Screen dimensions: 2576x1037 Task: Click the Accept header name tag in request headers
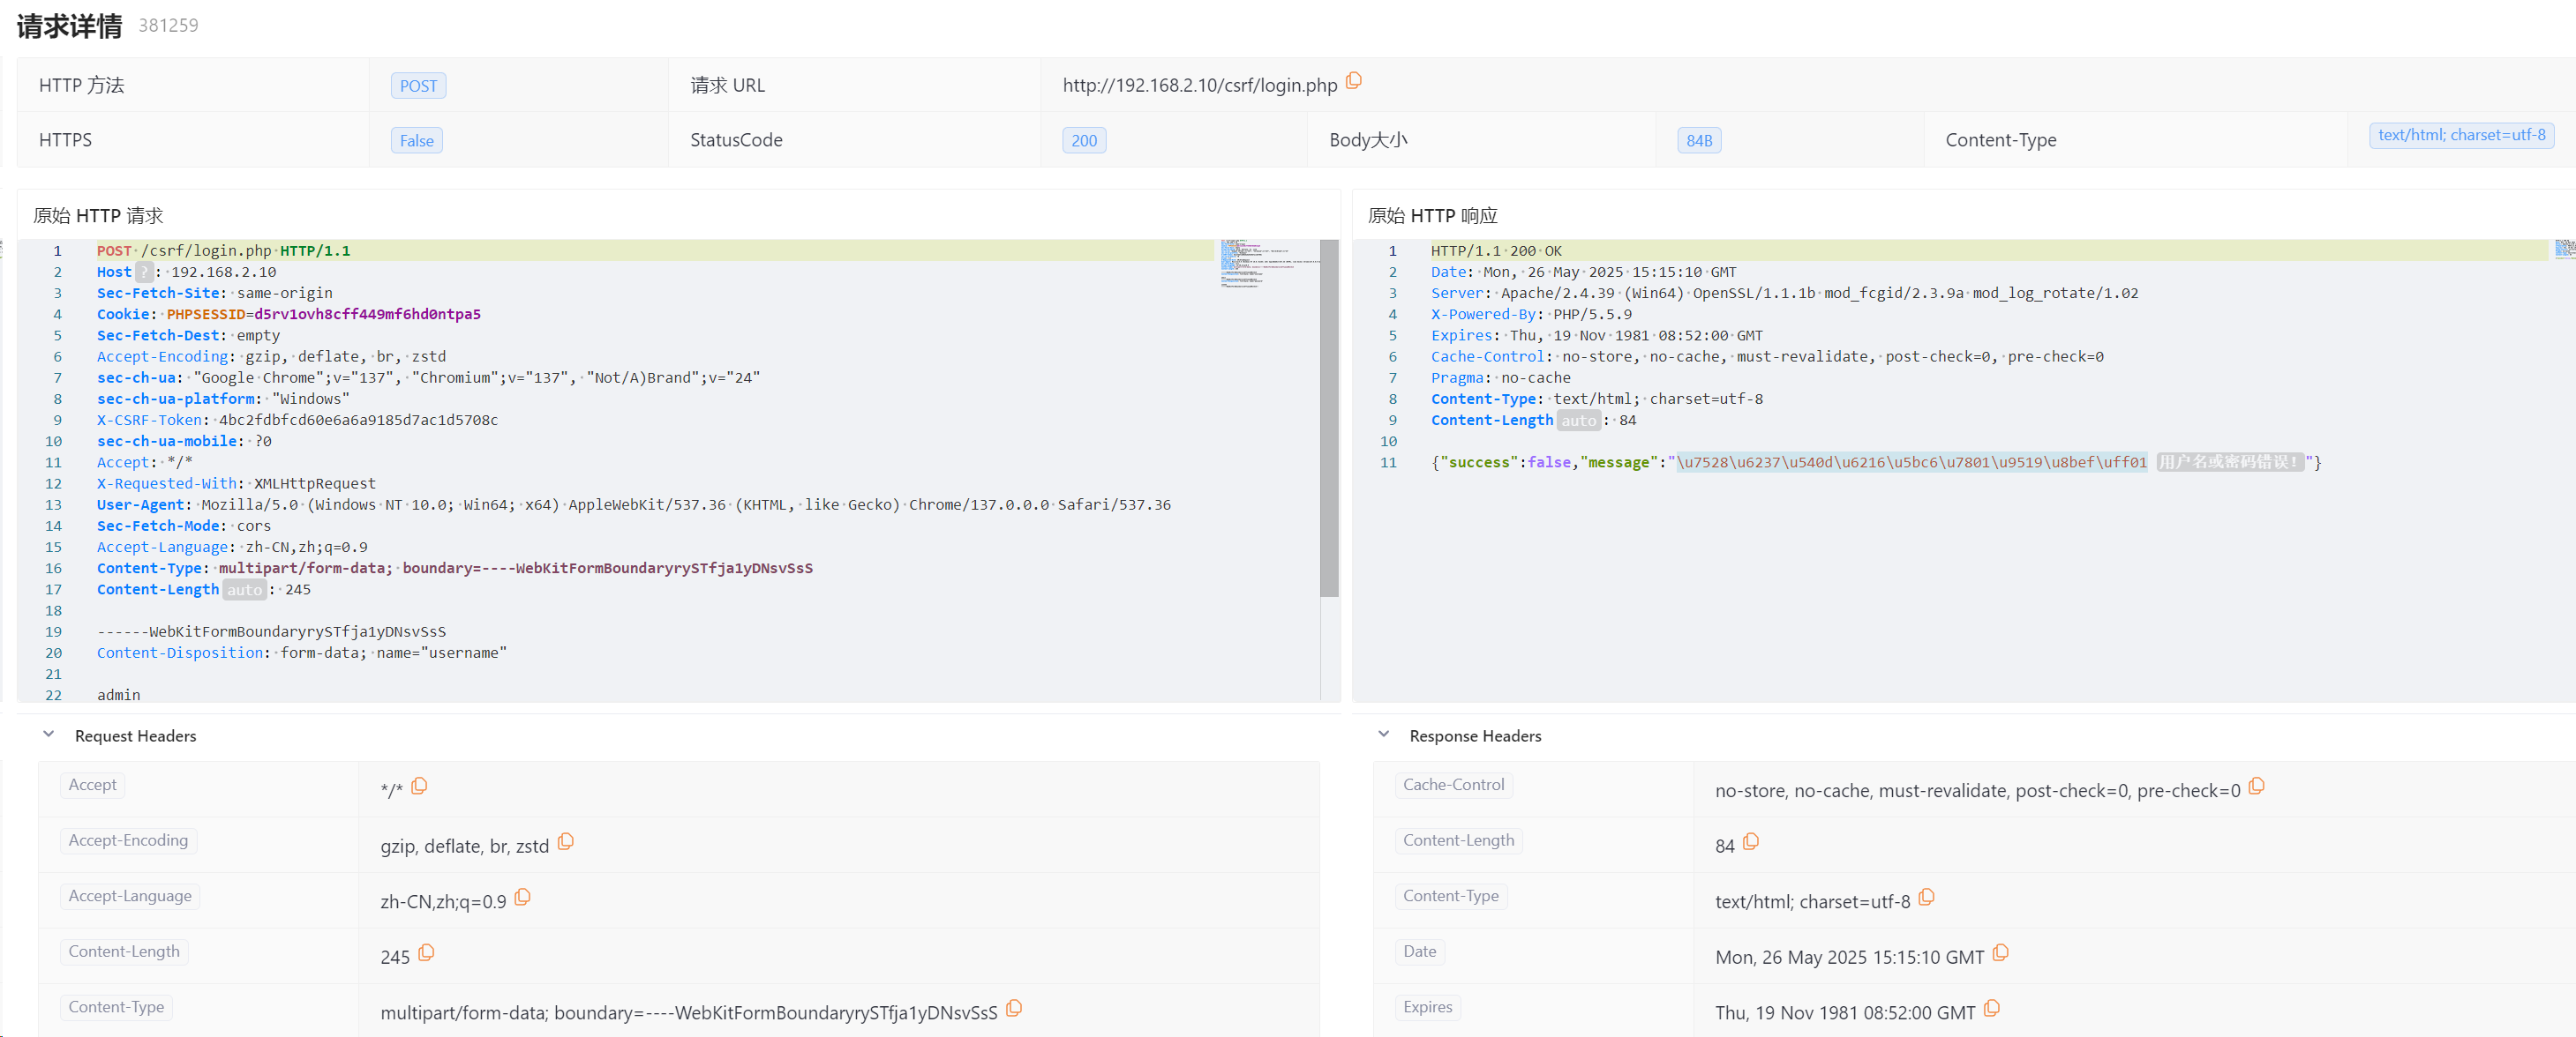(x=92, y=785)
